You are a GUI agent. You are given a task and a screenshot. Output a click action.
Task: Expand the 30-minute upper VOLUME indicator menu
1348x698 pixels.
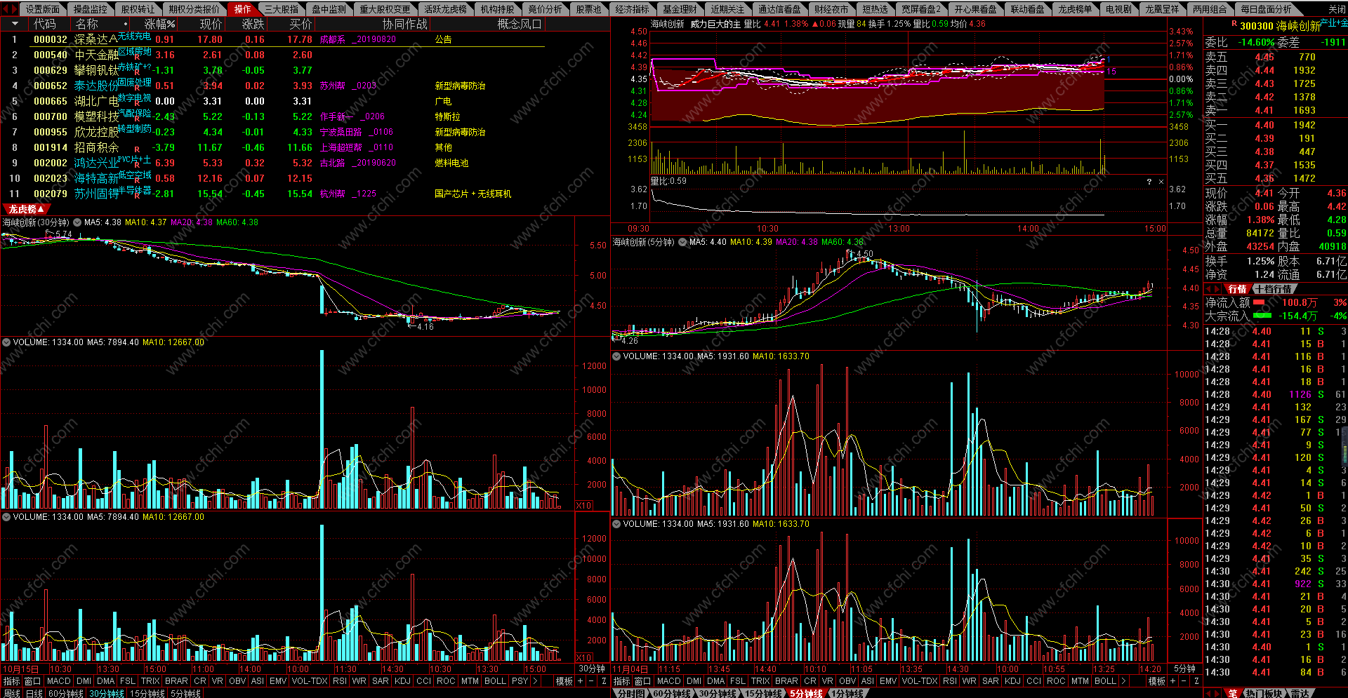pyautogui.click(x=6, y=342)
